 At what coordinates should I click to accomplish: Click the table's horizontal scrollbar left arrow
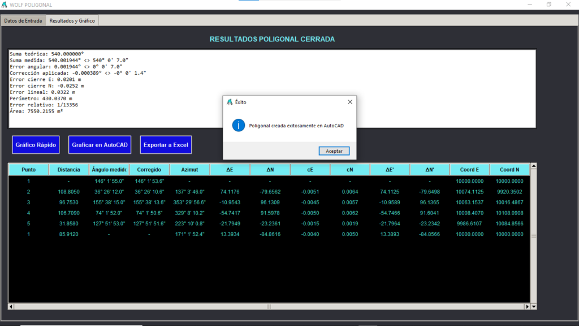[11, 307]
